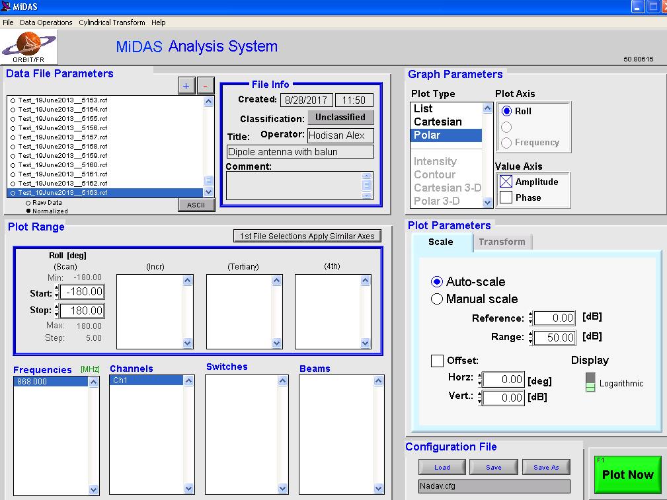Select the Ch1 channel entry
Image resolution: width=667 pixels, height=500 pixels.
pos(146,380)
